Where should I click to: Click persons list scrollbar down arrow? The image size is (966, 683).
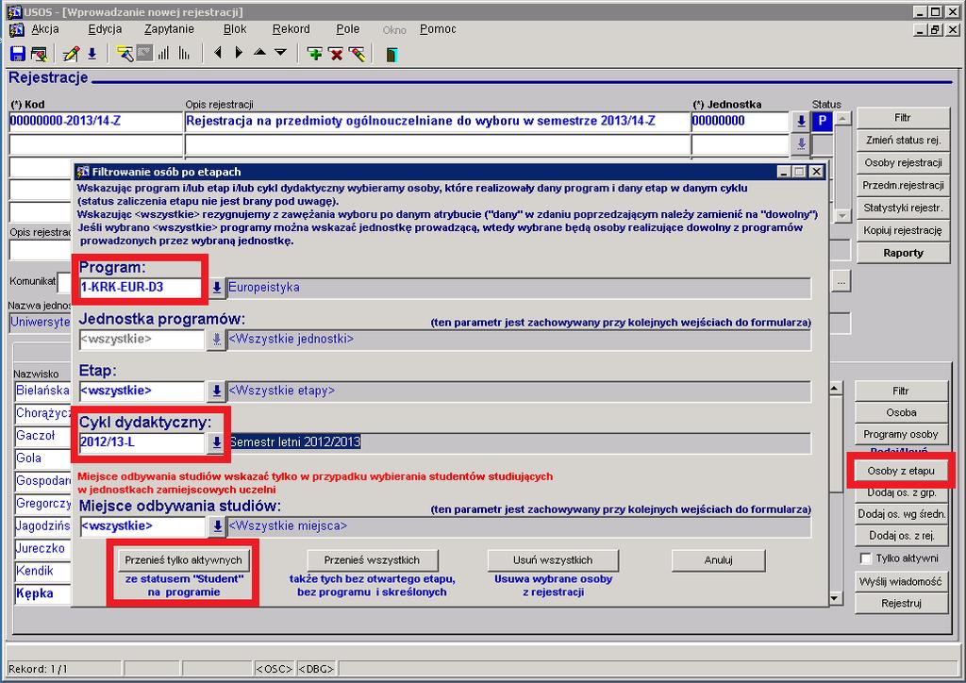pos(835,598)
